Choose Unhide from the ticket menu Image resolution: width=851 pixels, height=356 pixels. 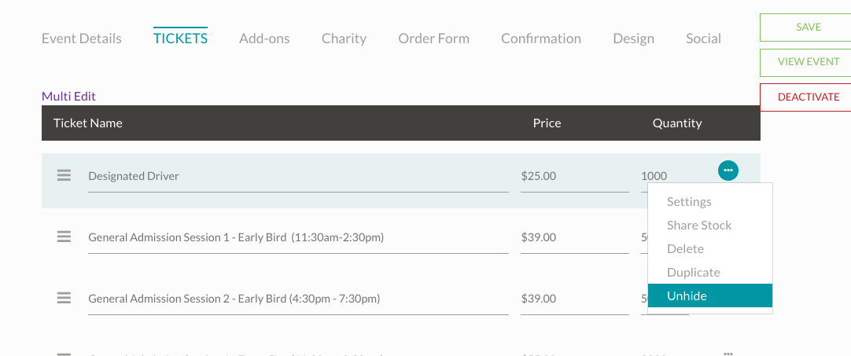(709, 295)
